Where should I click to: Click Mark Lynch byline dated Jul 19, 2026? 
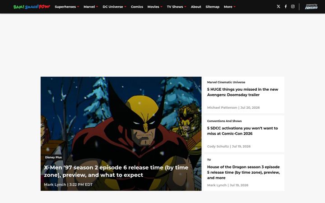pos(217,185)
